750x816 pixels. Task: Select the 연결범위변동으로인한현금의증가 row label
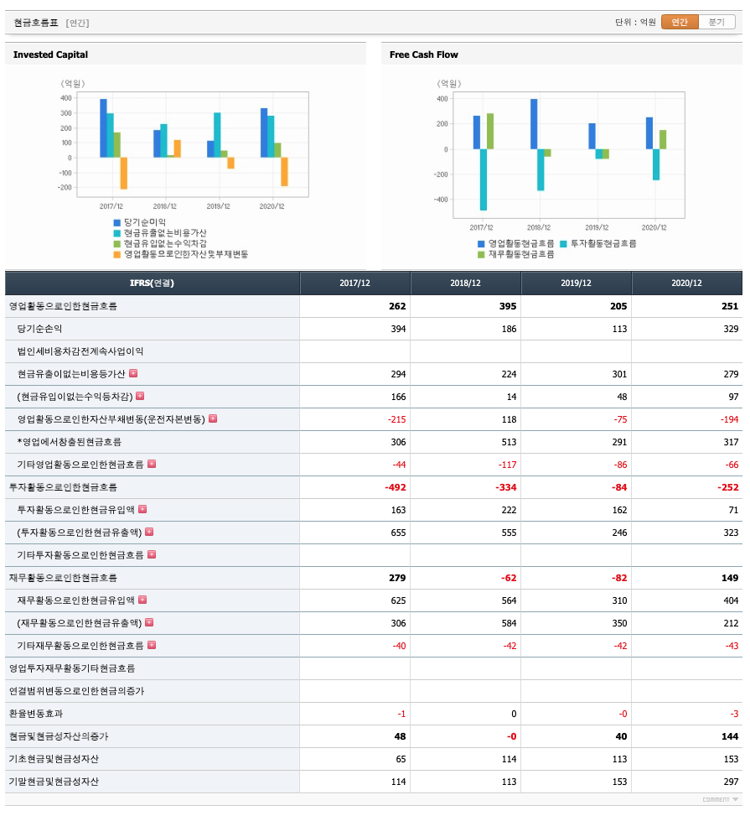76,691
